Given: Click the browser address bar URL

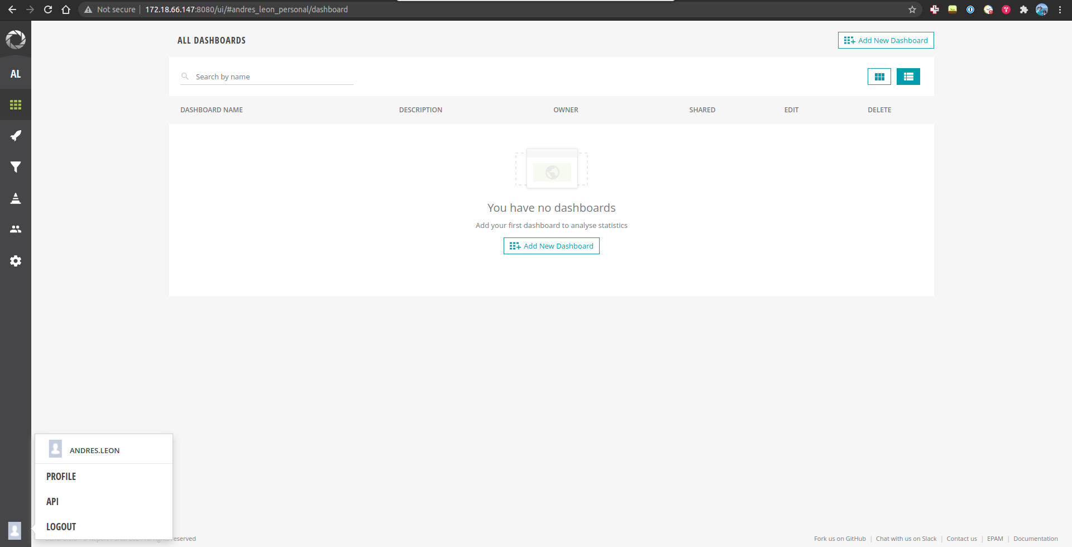Looking at the screenshot, I should [246, 9].
